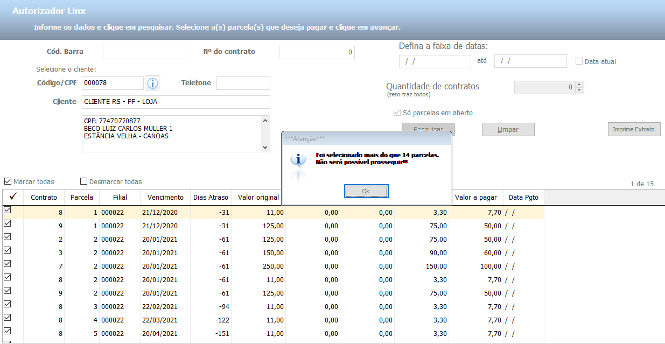Select the -94 dias atraso cell
This screenshot has height=344, width=665.
click(211, 306)
